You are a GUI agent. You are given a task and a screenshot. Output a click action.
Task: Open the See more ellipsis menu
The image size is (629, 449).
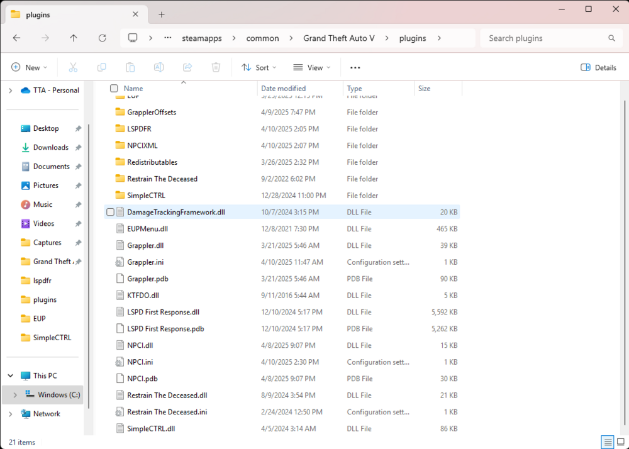(355, 67)
